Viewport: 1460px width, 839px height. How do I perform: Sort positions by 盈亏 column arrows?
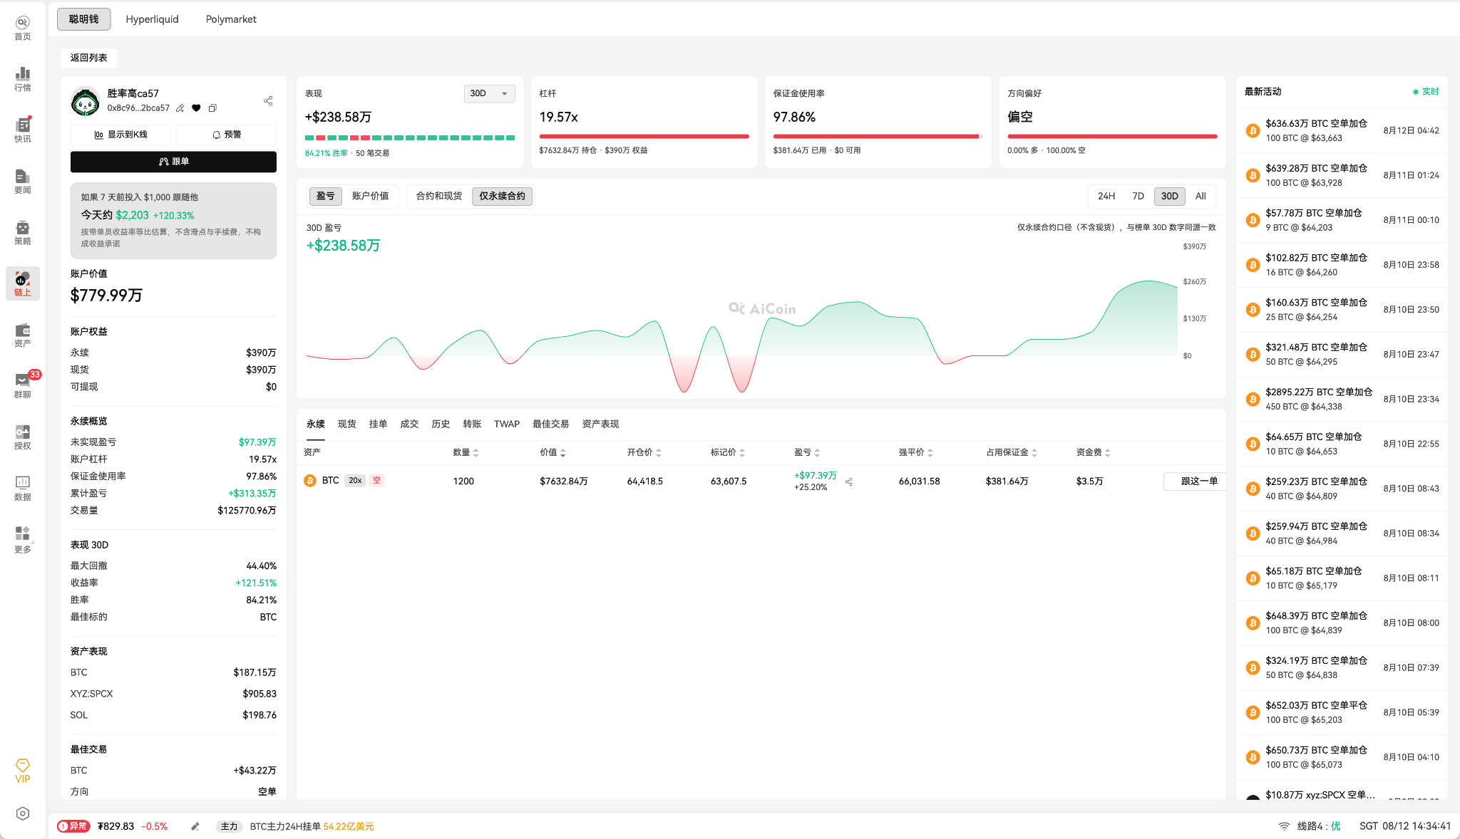tap(817, 453)
